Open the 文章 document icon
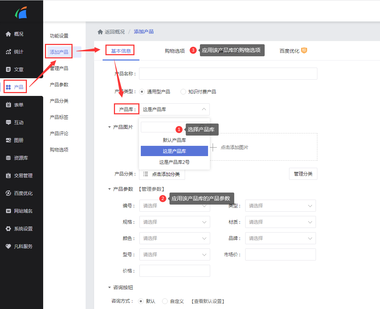Screen dimensions: 380x309 (x=8, y=69)
